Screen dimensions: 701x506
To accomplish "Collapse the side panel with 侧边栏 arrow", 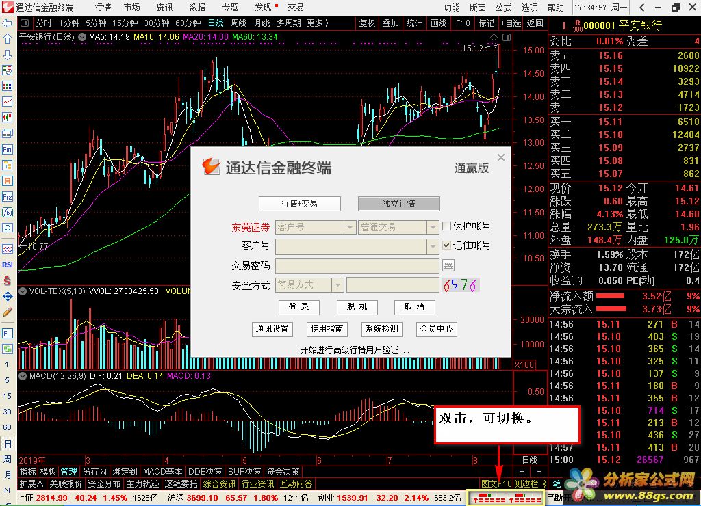I will point(544,483).
